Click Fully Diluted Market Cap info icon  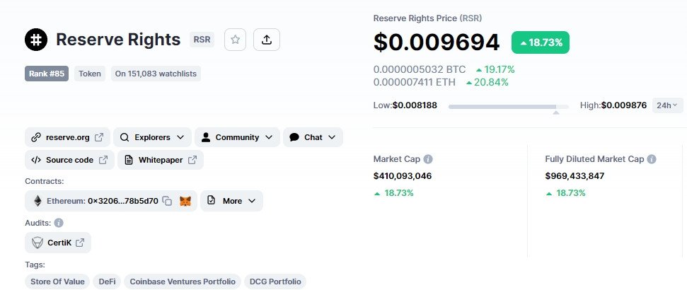(x=652, y=159)
